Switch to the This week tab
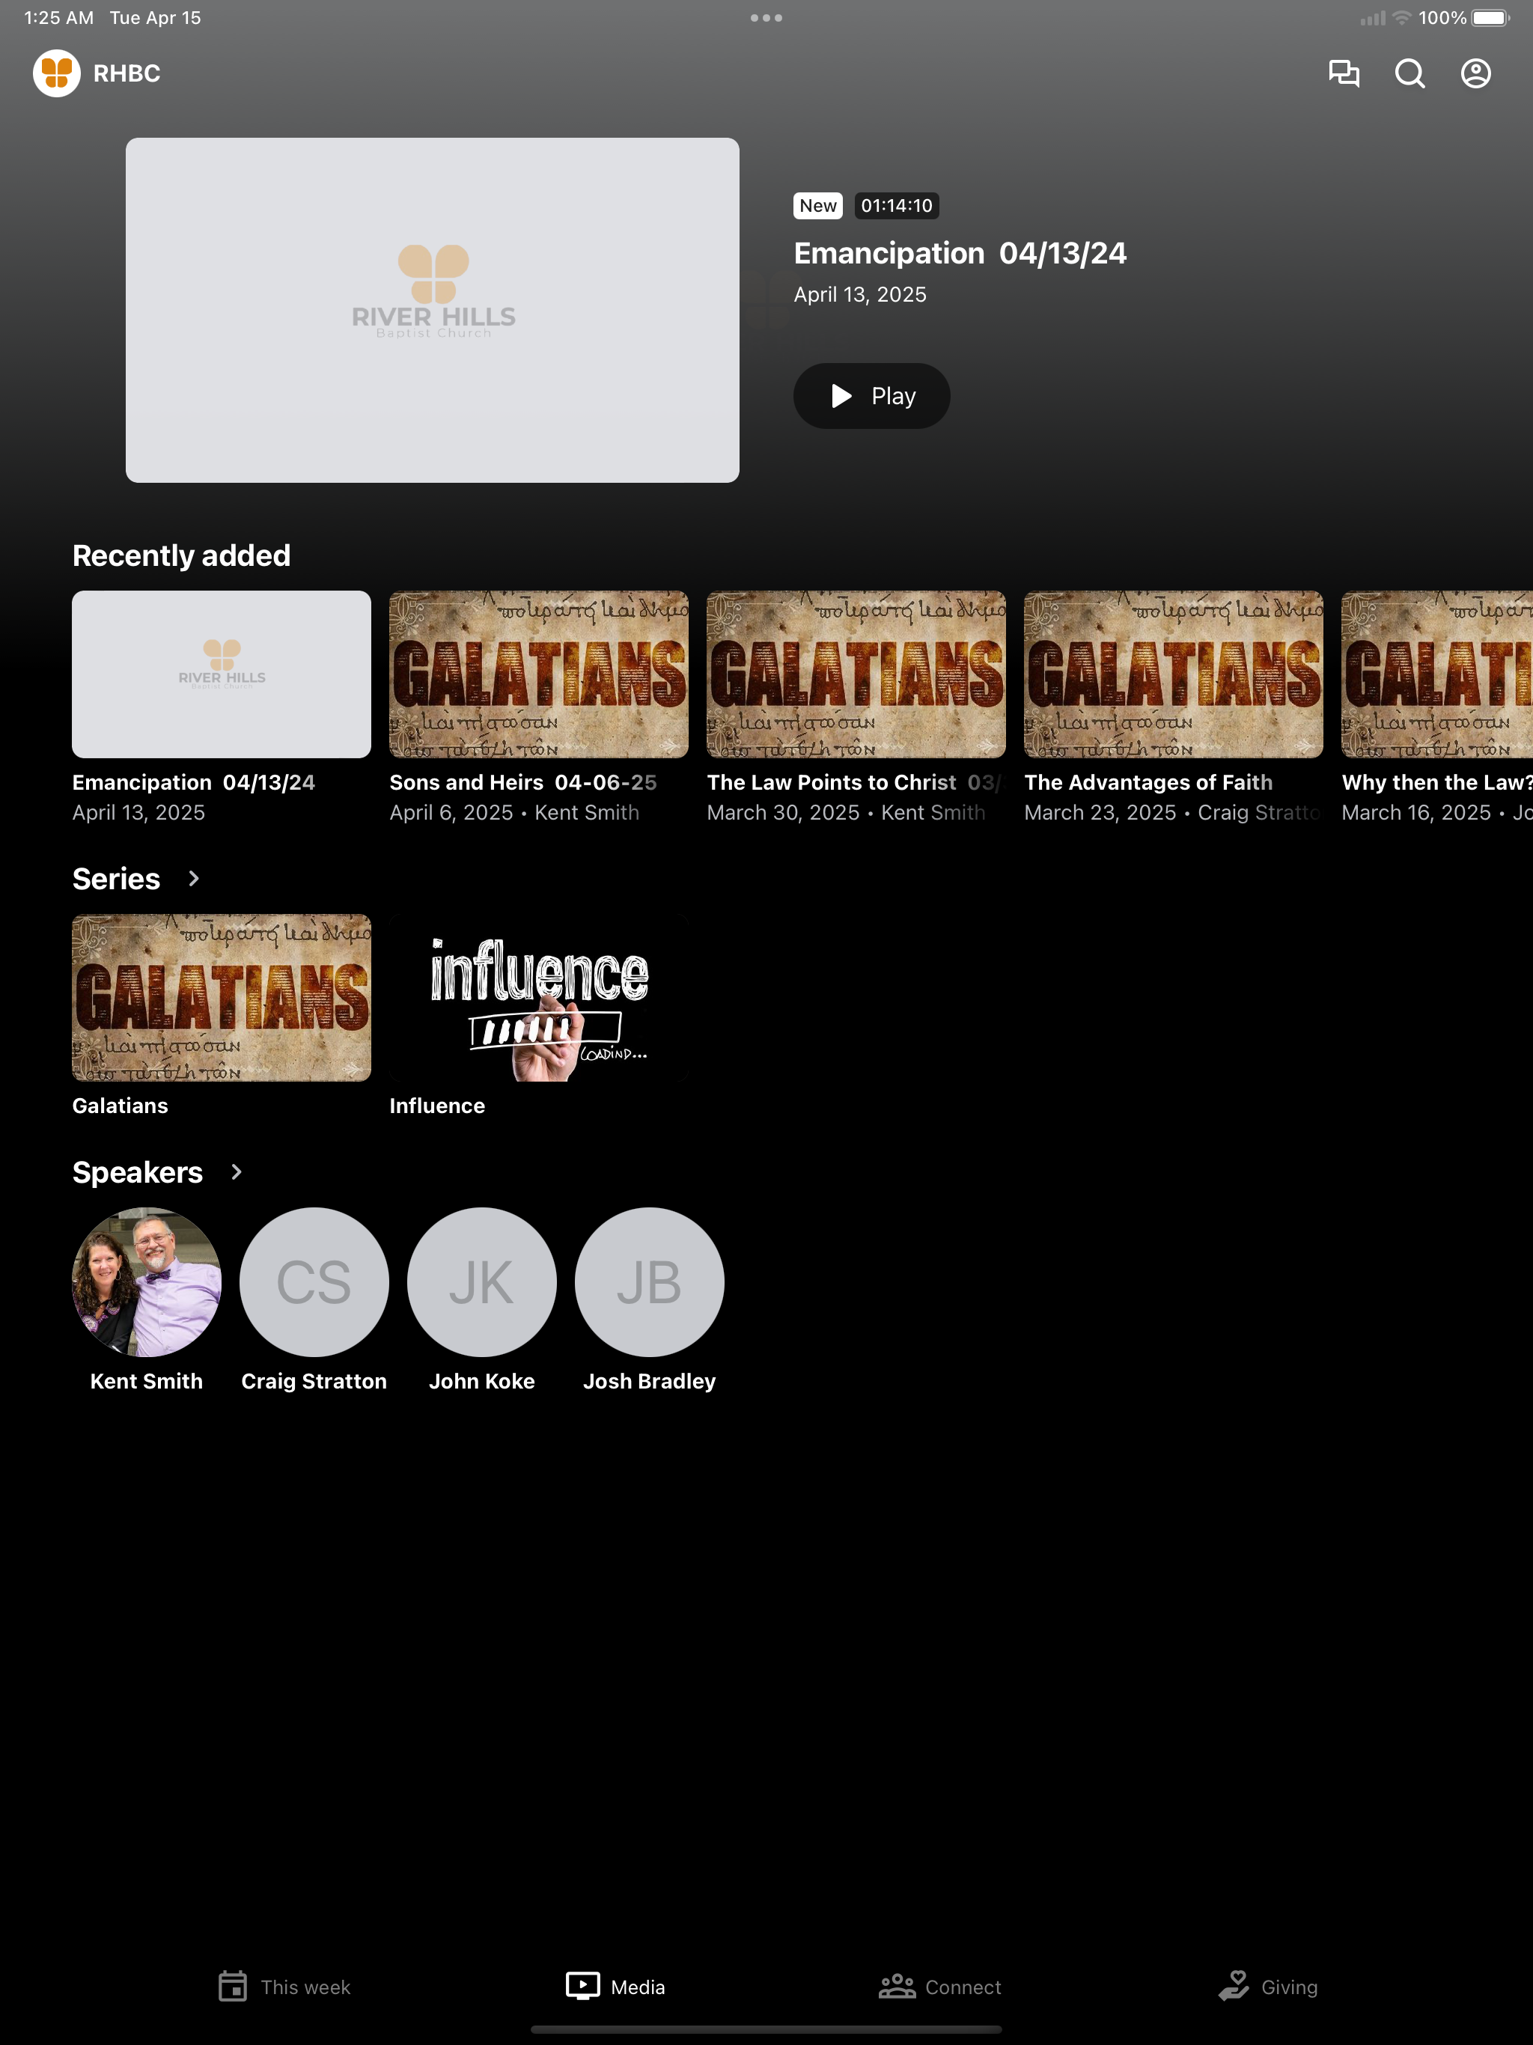Image resolution: width=1533 pixels, height=2045 pixels. point(284,1987)
